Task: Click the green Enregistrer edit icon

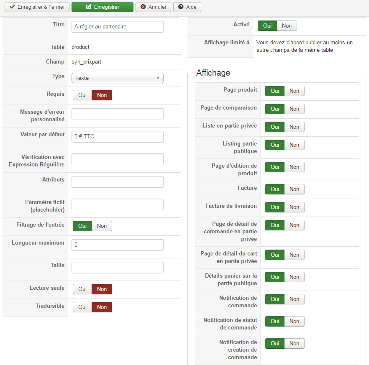Action: 89,7
